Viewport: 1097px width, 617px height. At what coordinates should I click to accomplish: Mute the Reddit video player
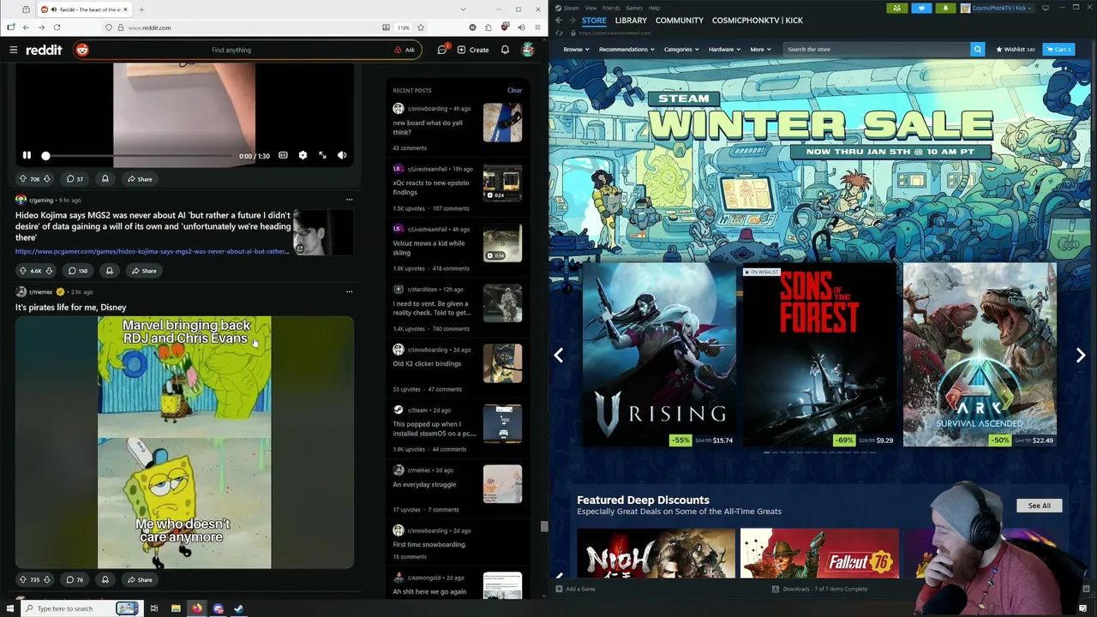(x=342, y=155)
